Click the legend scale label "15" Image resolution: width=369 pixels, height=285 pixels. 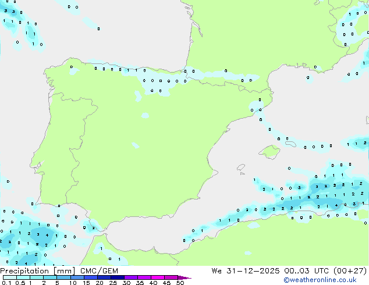(x=86, y=283)
